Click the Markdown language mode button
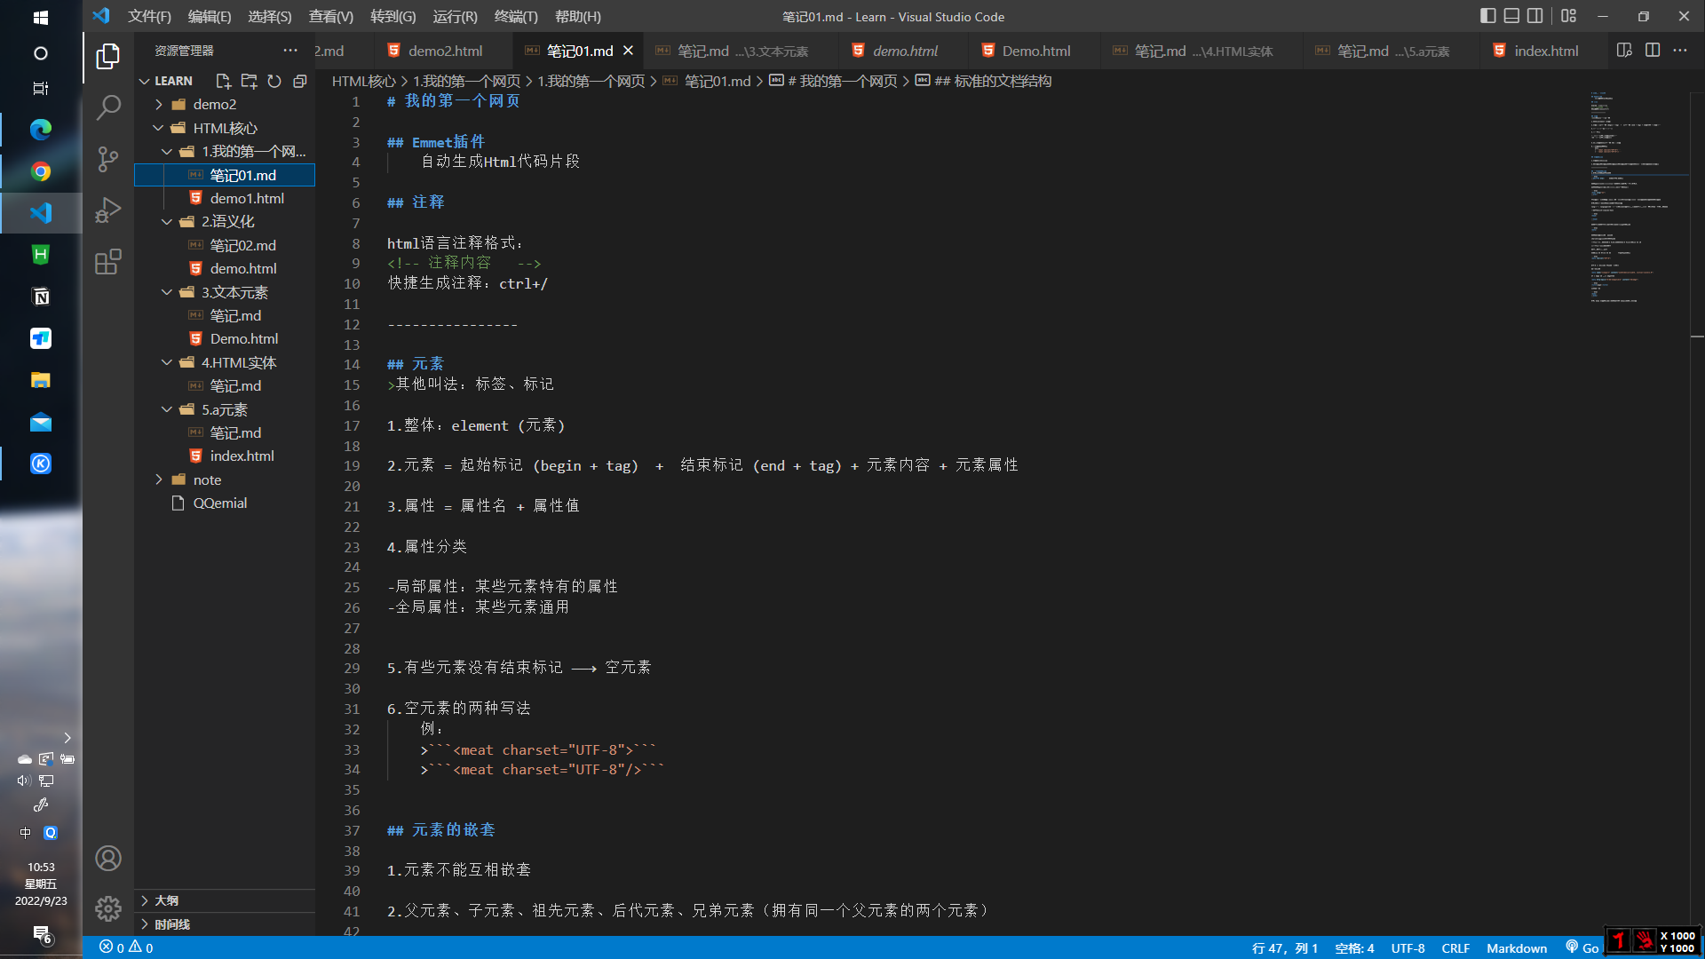 (1516, 947)
